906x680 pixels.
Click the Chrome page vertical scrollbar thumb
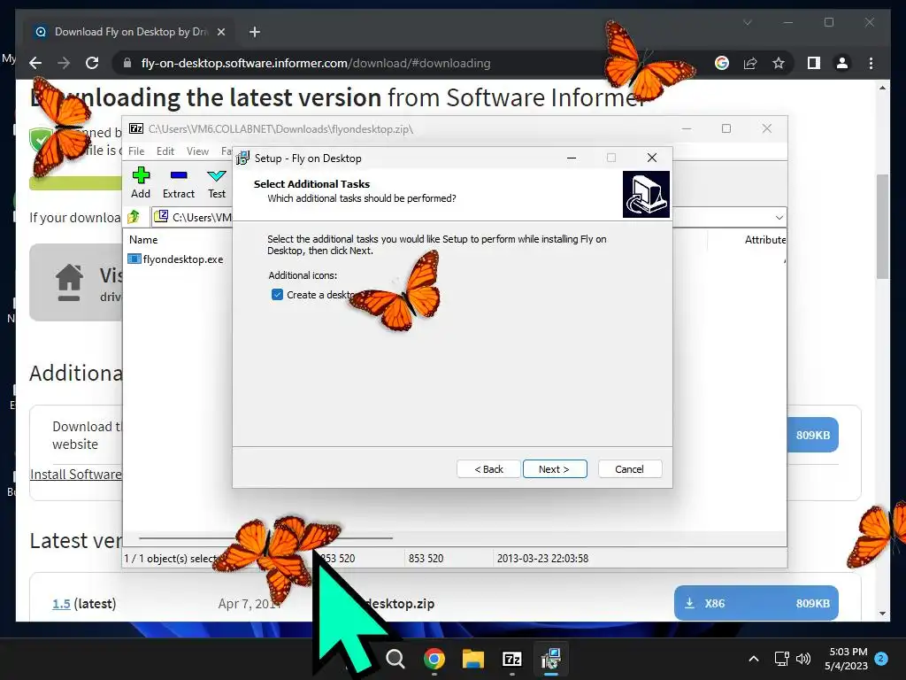[x=882, y=226]
